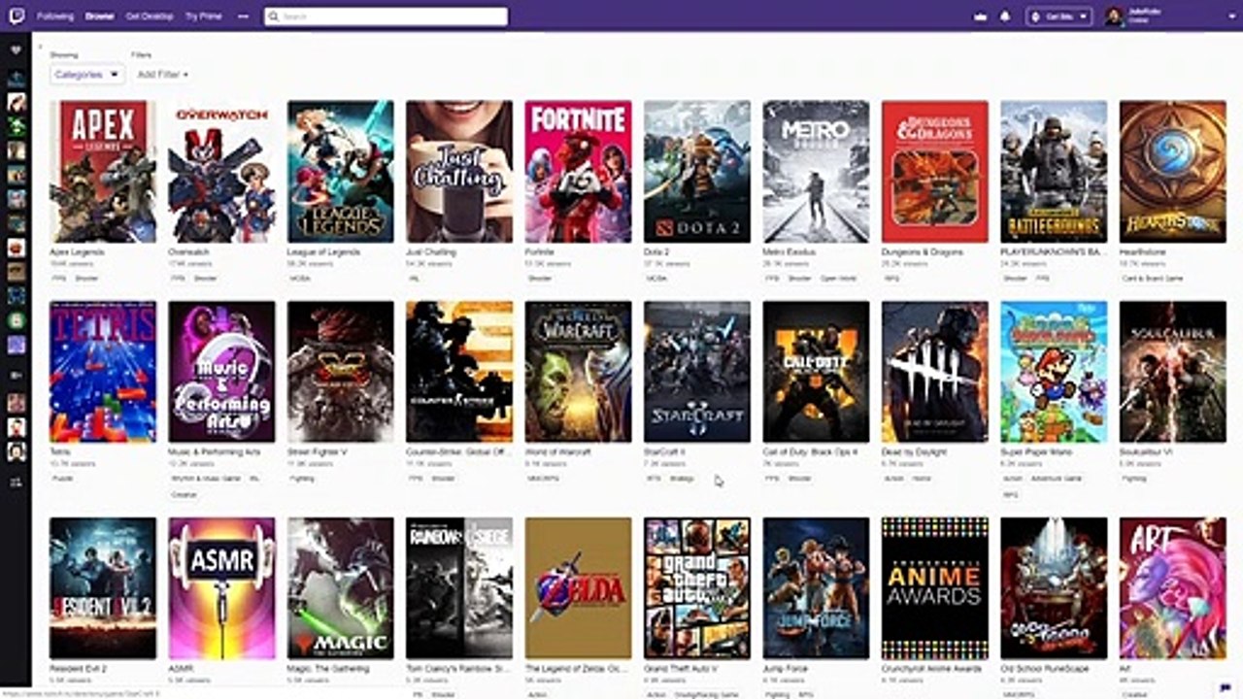Open the Call of Duty Black Ops 4 cover art

click(x=816, y=372)
